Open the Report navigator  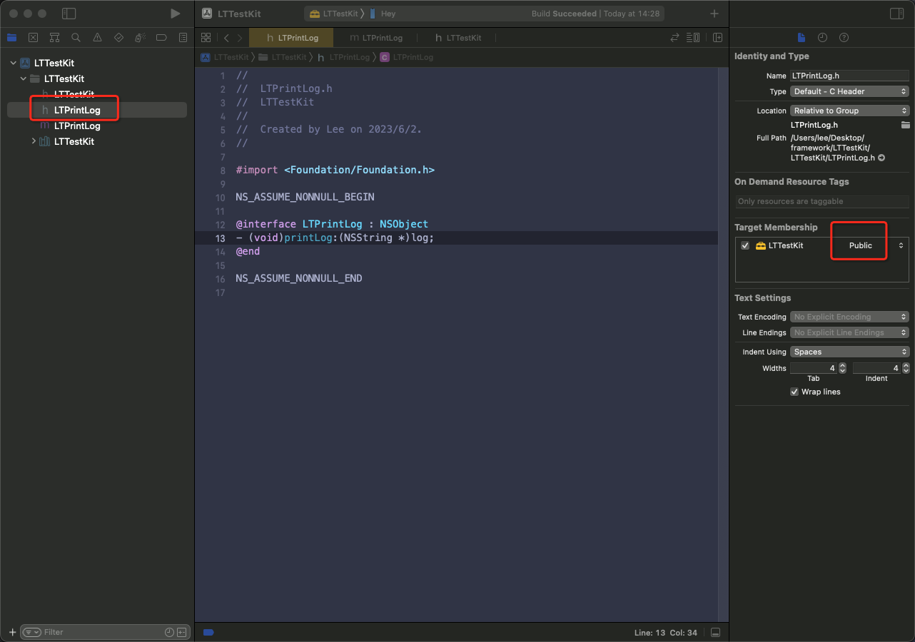183,38
